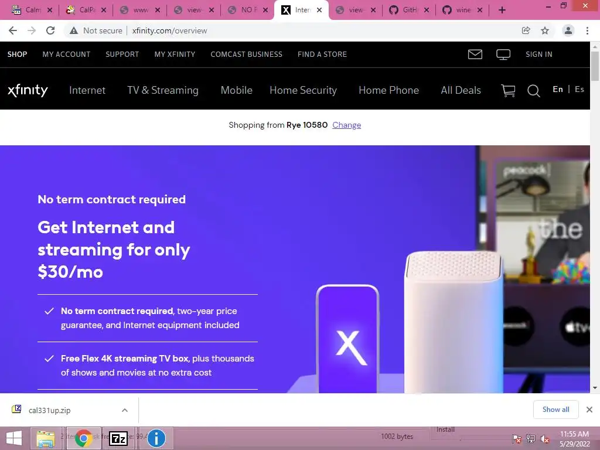600x450 pixels.
Task: Open FIND A STORE
Action: click(x=322, y=54)
